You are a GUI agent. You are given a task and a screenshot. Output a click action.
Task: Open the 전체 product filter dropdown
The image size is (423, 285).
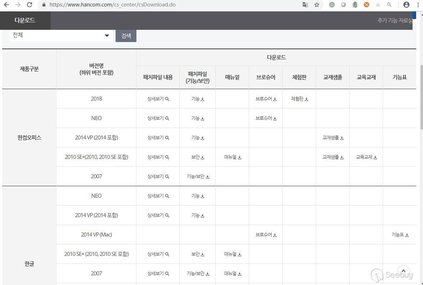tap(61, 35)
